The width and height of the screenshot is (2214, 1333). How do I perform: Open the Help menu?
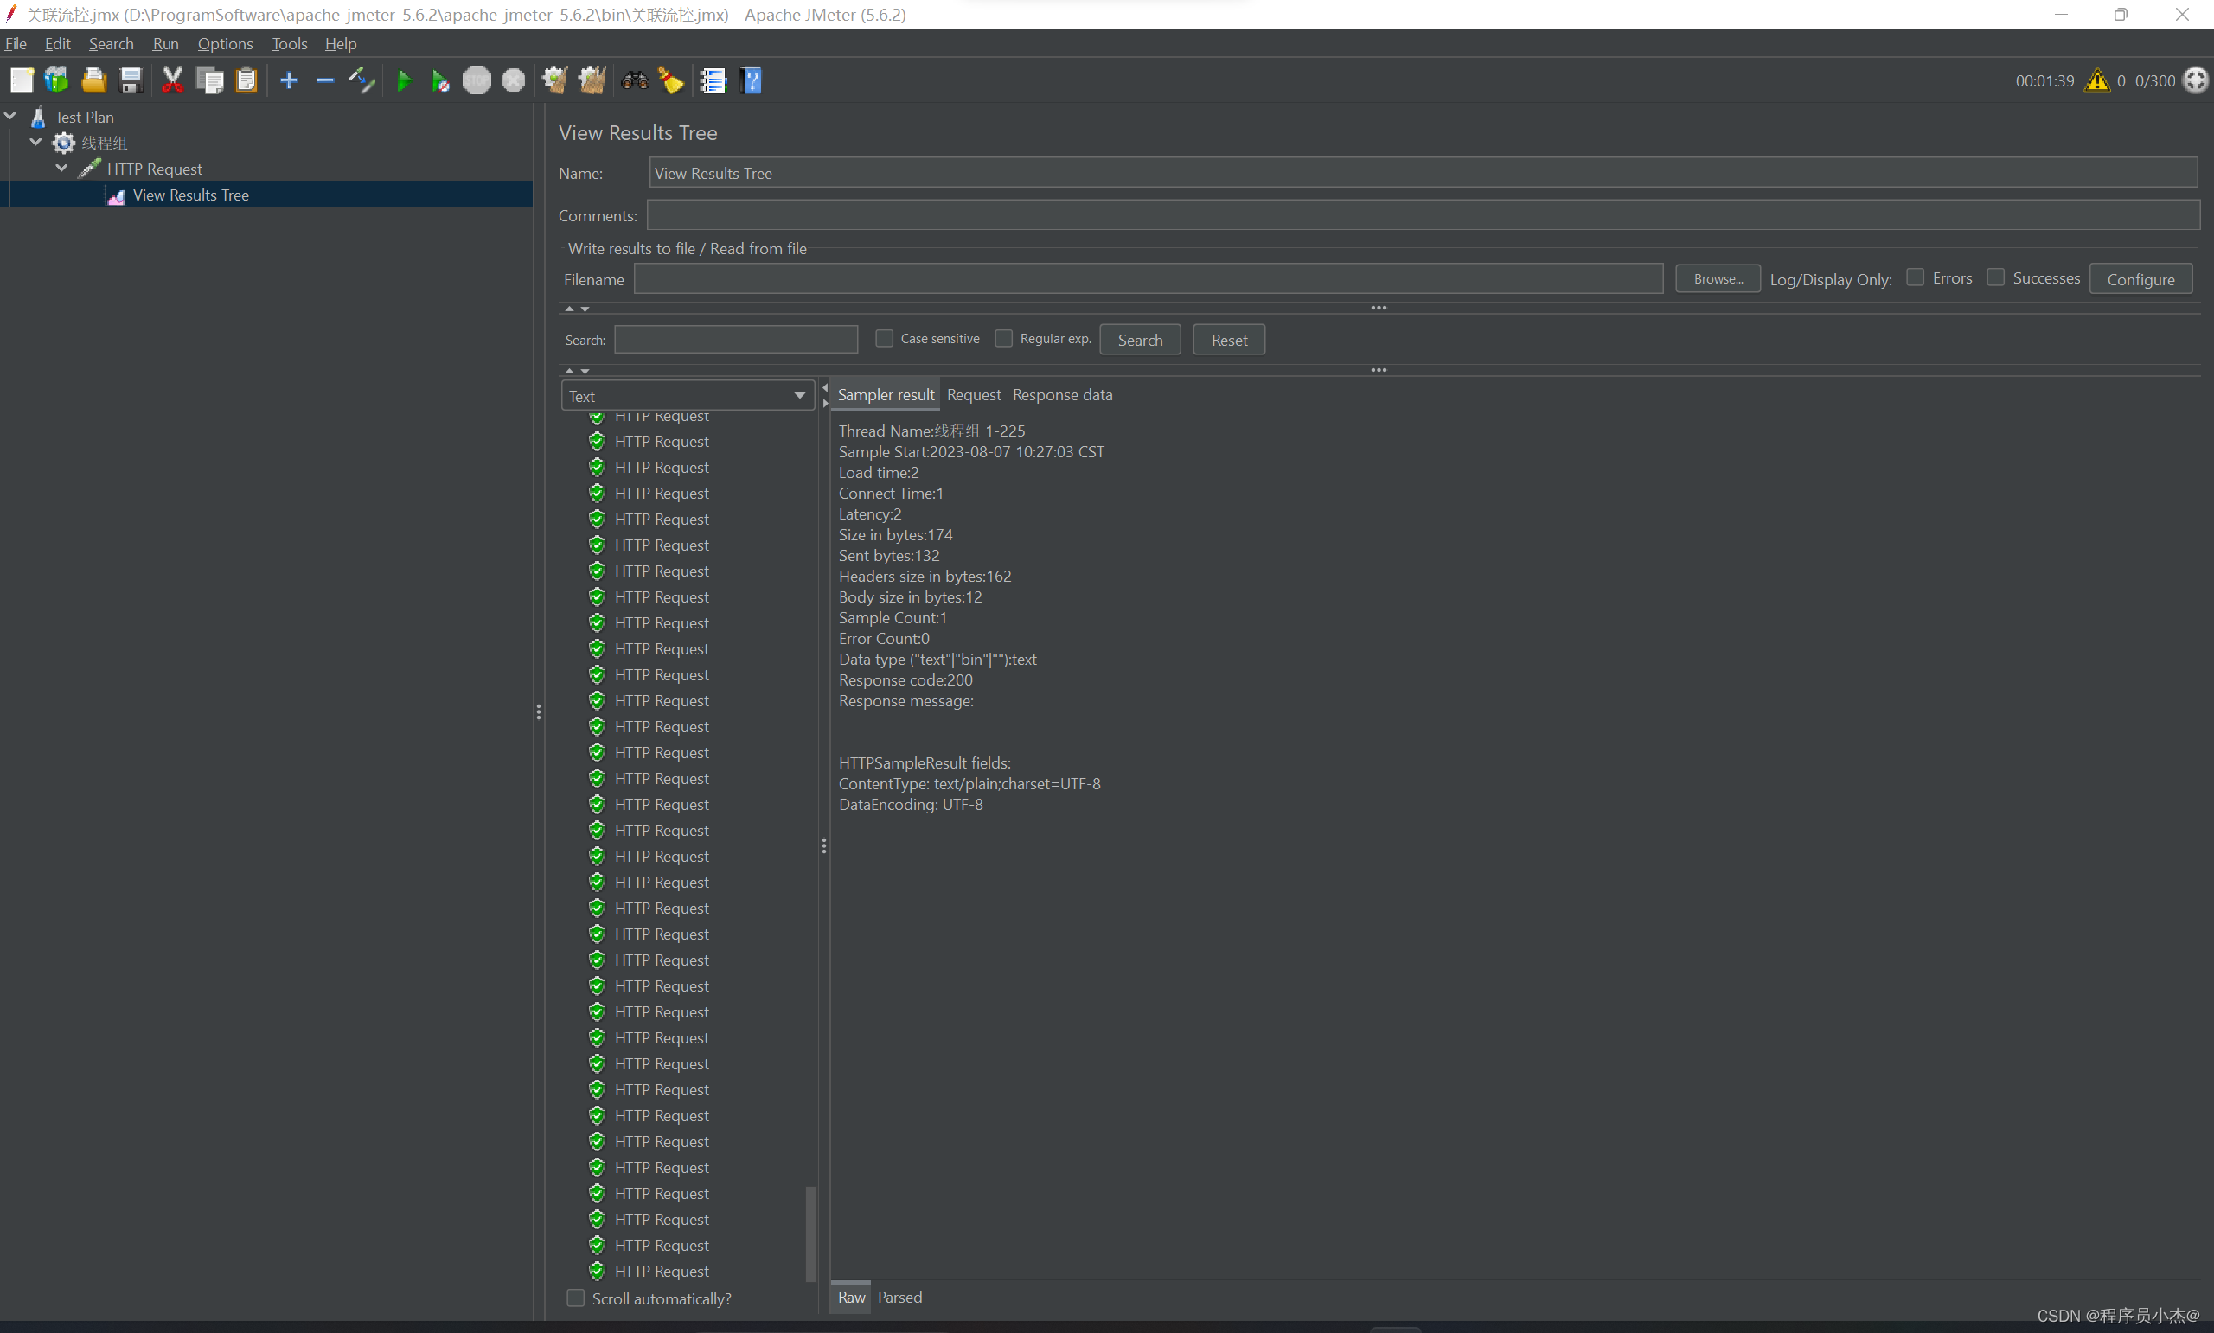[341, 44]
